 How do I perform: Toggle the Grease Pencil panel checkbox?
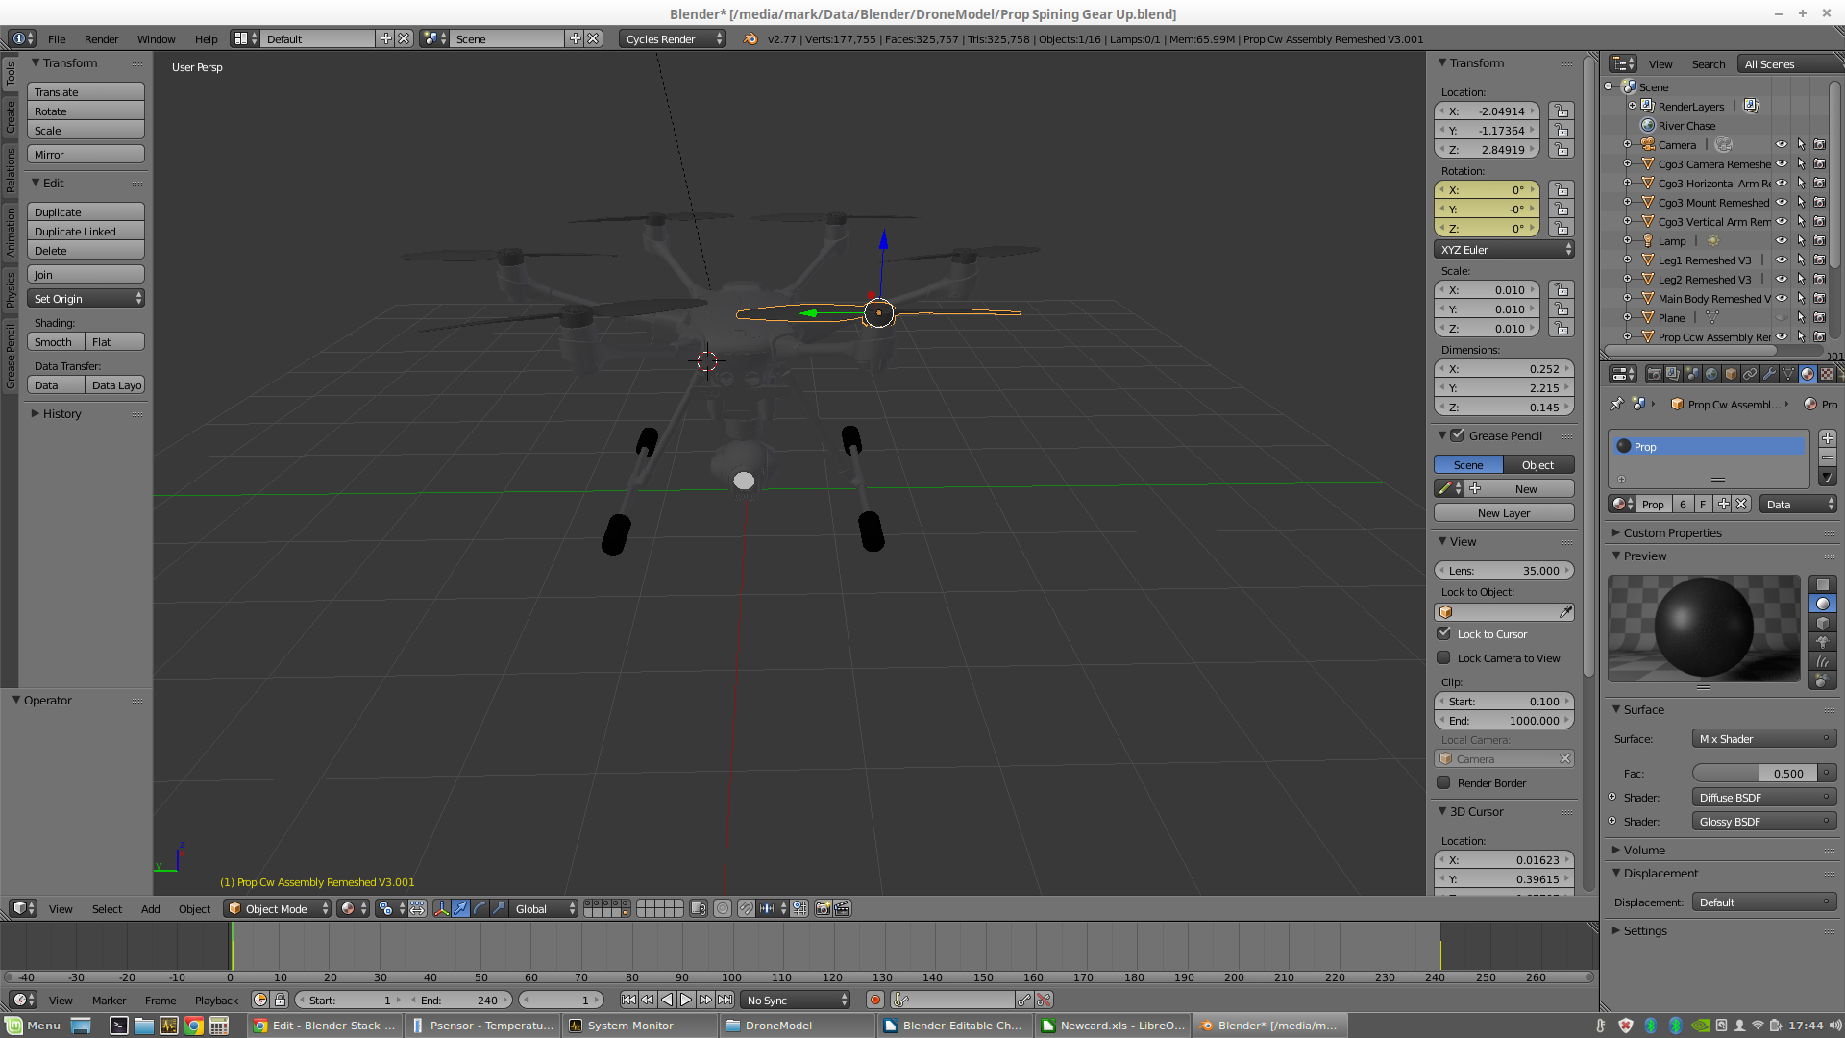coord(1458,435)
